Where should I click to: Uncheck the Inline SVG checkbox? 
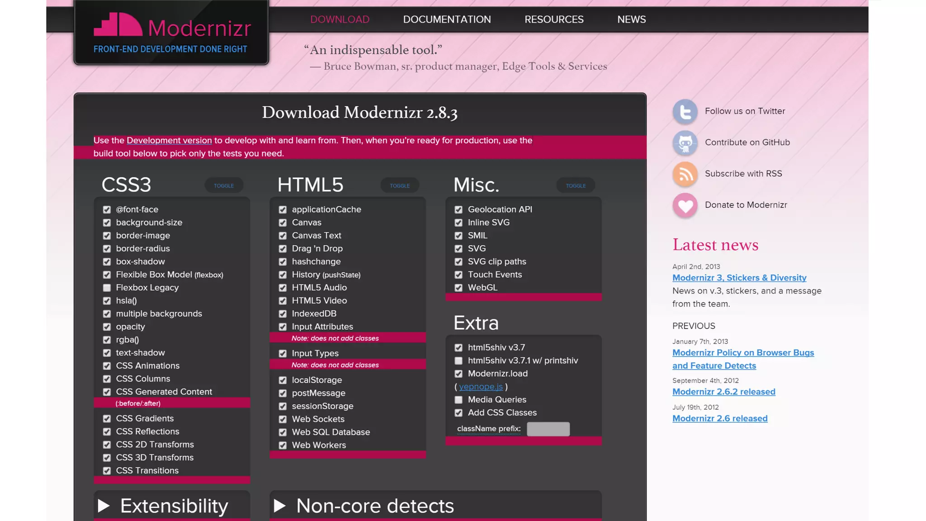click(458, 223)
